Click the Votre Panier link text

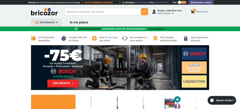tap(202, 12)
